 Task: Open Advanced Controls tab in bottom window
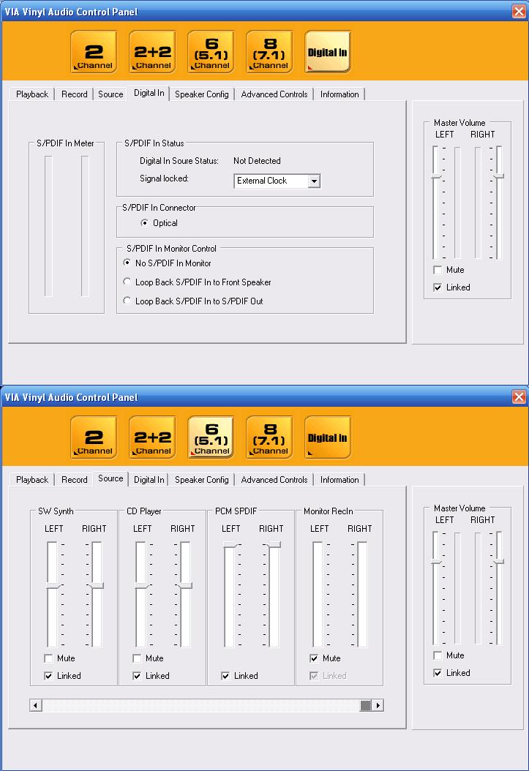point(274,479)
